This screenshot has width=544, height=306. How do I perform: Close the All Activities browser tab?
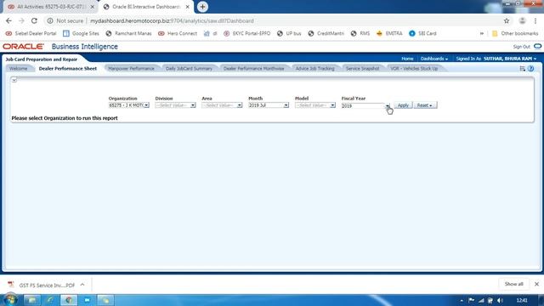coord(93,7)
